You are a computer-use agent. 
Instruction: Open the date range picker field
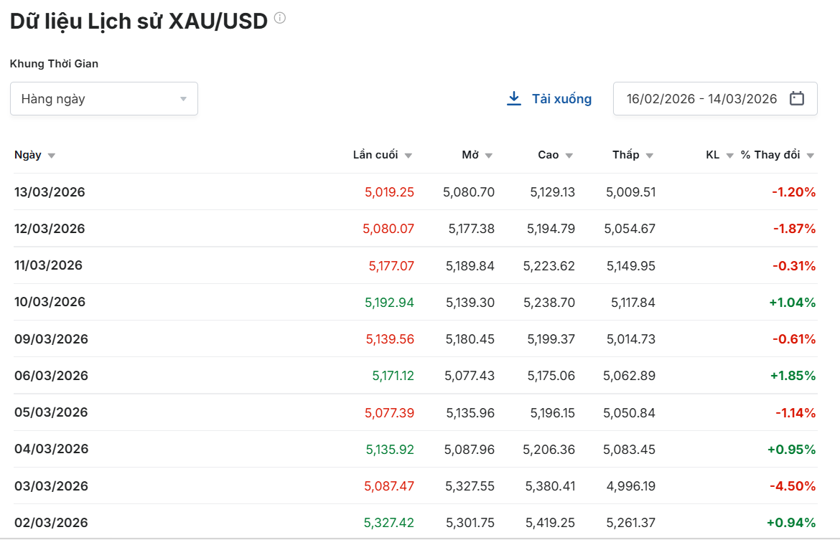click(701, 99)
